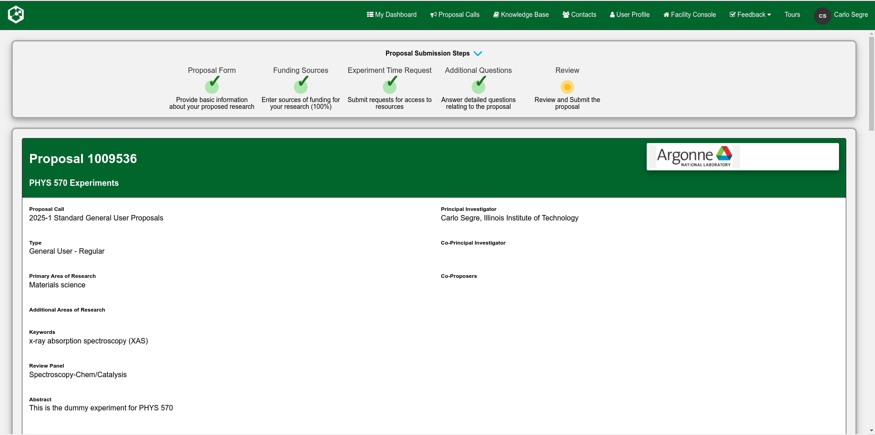Click the Additional Questions checkmark step icon
The width and height of the screenshot is (875, 435).
click(479, 86)
